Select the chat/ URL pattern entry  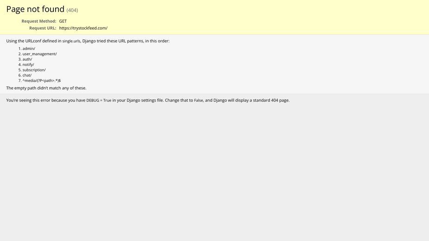(x=27, y=75)
